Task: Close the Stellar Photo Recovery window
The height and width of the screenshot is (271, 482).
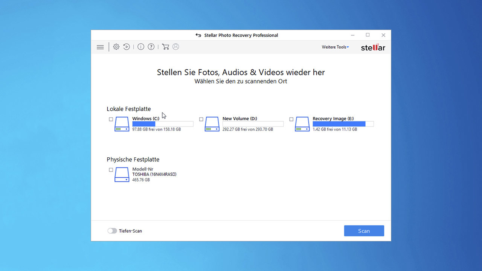Action: (383, 35)
